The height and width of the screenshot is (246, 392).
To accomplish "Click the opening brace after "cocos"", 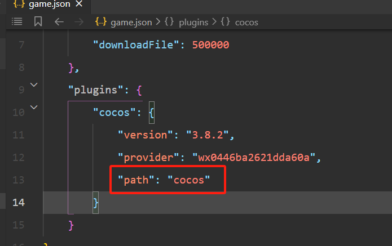I will click(152, 113).
